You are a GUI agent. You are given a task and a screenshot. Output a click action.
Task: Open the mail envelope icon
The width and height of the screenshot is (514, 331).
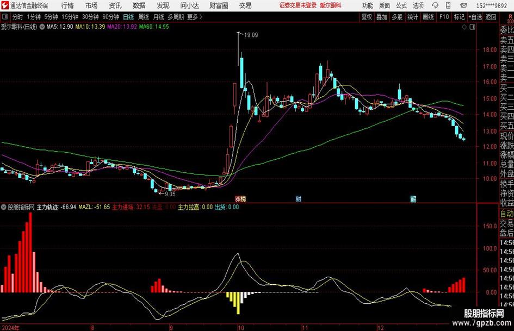[x=463, y=5]
